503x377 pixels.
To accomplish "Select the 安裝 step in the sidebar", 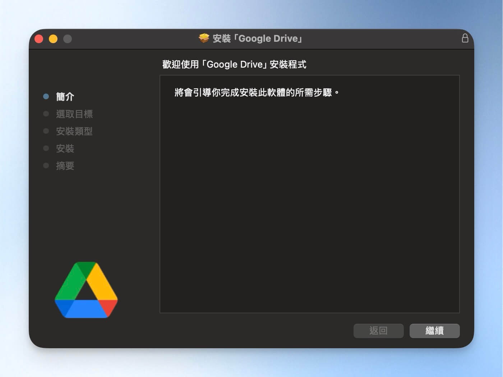I will (x=65, y=148).
